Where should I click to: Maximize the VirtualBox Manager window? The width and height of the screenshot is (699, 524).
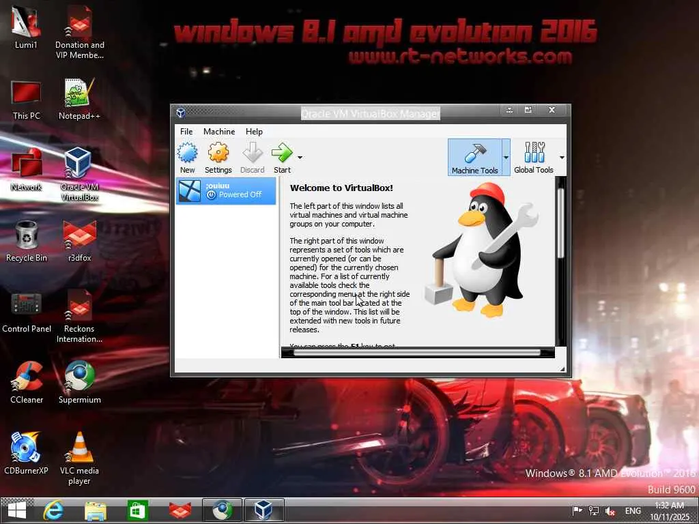coord(528,110)
